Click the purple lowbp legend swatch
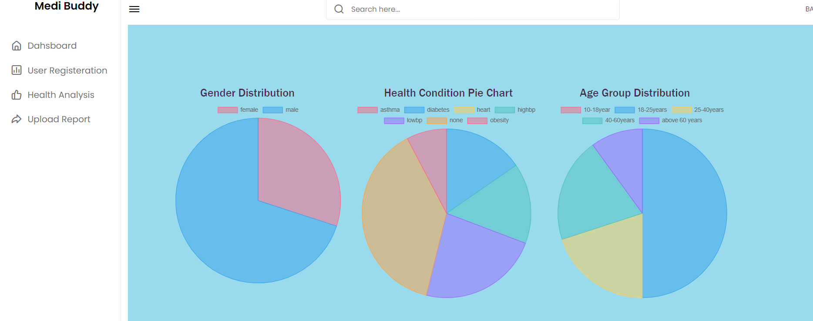The image size is (813, 321). 393,120
